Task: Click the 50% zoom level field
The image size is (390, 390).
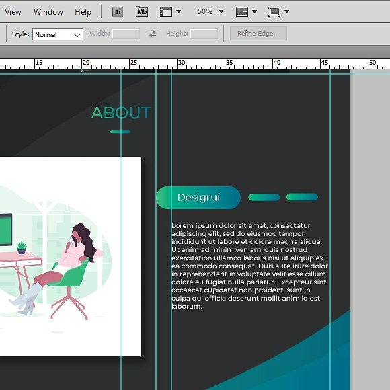Action: (205, 11)
